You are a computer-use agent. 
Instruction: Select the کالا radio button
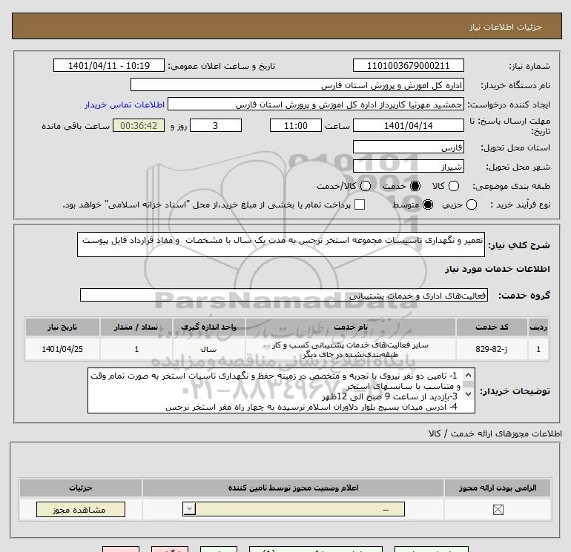coord(454,186)
